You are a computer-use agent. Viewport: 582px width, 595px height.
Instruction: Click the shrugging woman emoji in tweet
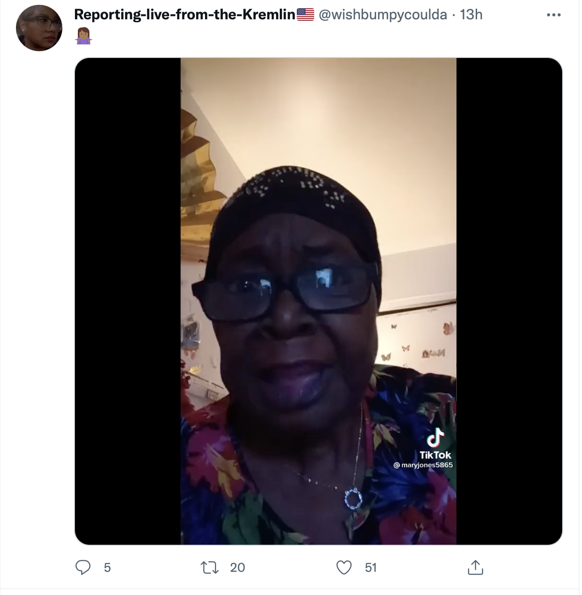tap(84, 36)
